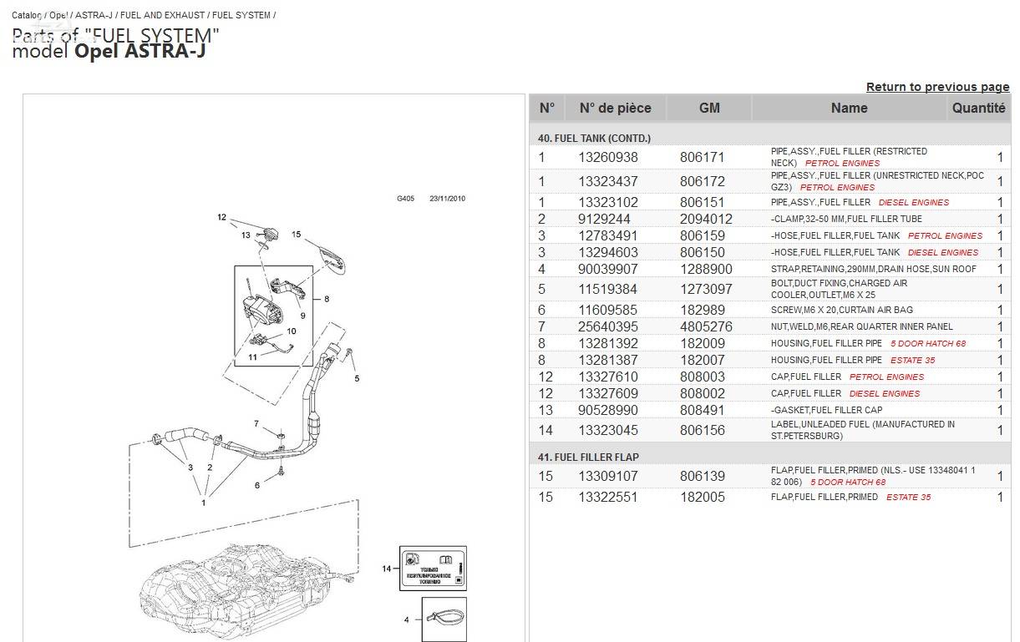Click callout number 15 in the diagram
Screen dimensions: 1020x642
coord(296,235)
